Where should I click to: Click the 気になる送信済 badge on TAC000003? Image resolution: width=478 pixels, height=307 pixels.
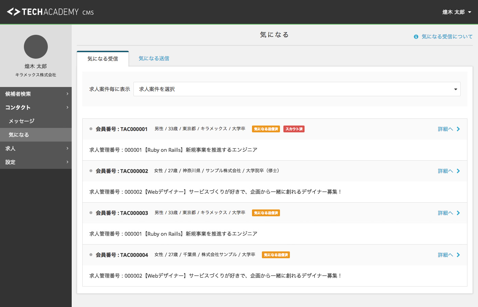pos(266,213)
